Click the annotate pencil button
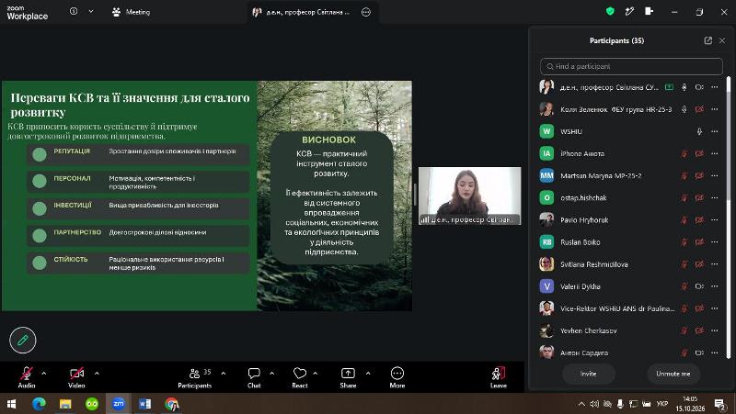The image size is (736, 414). (x=22, y=340)
